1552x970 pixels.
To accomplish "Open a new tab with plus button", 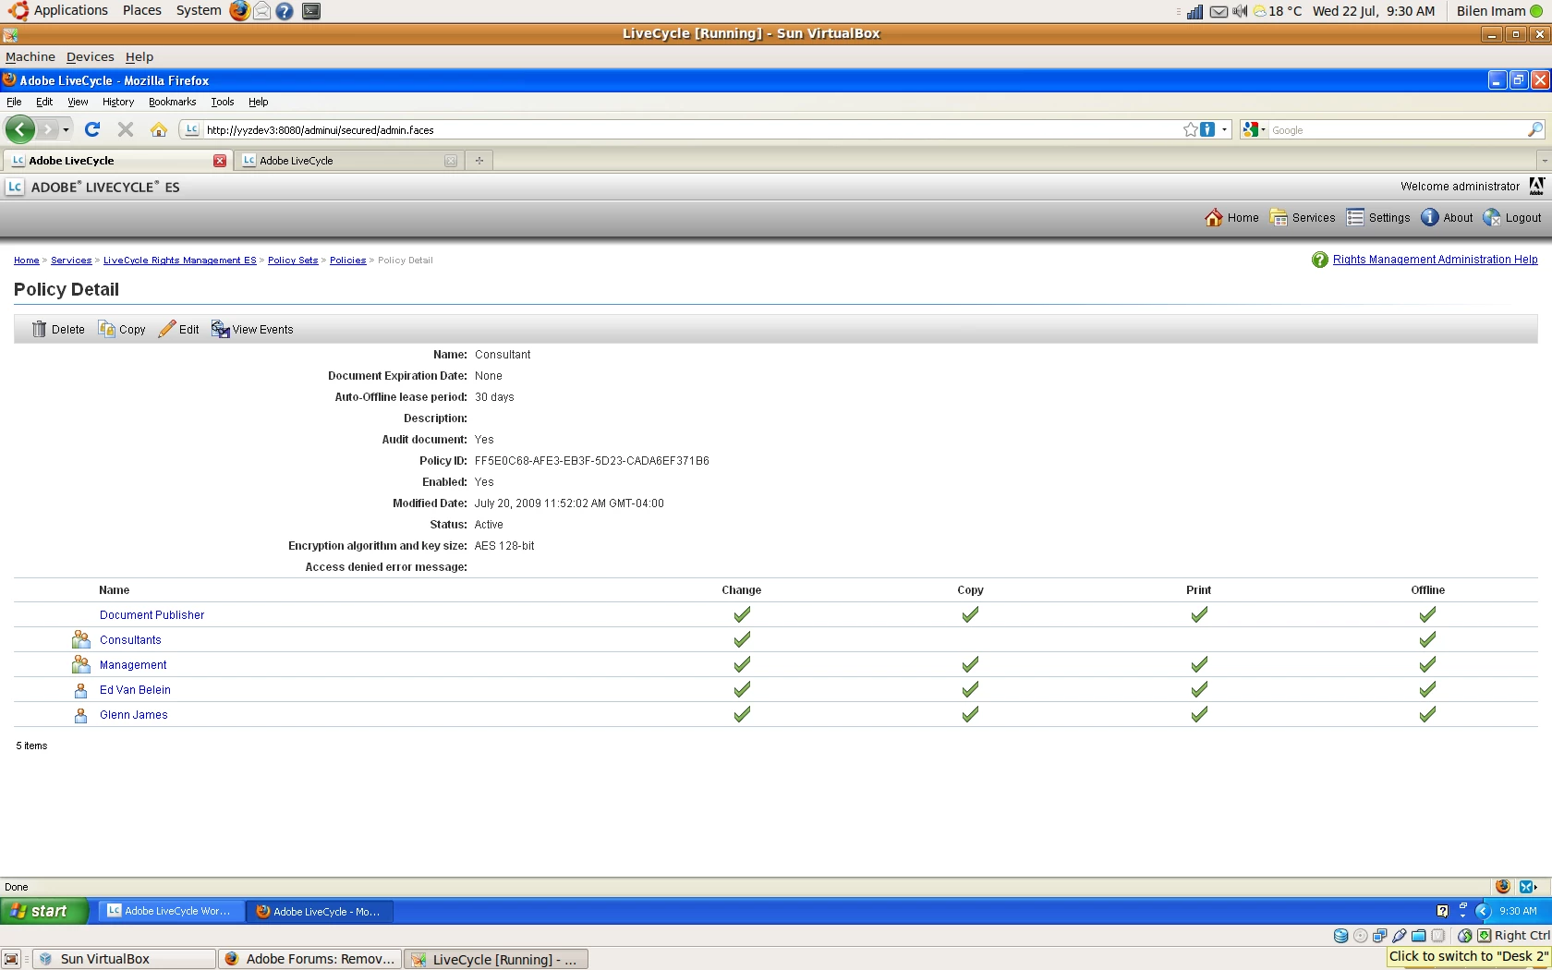I will pyautogui.click(x=479, y=160).
